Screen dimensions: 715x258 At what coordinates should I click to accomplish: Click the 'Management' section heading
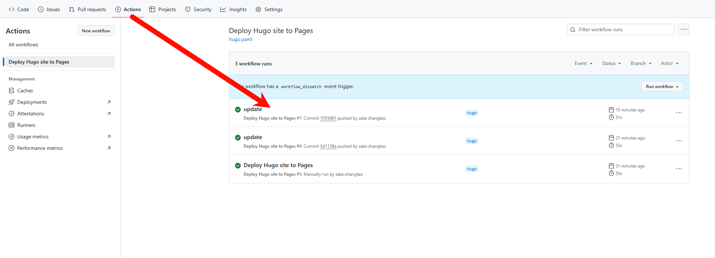[x=22, y=79]
